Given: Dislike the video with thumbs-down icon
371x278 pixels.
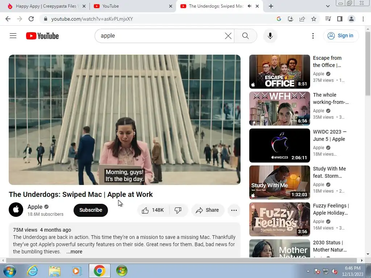Looking at the screenshot, I should (178, 210).
